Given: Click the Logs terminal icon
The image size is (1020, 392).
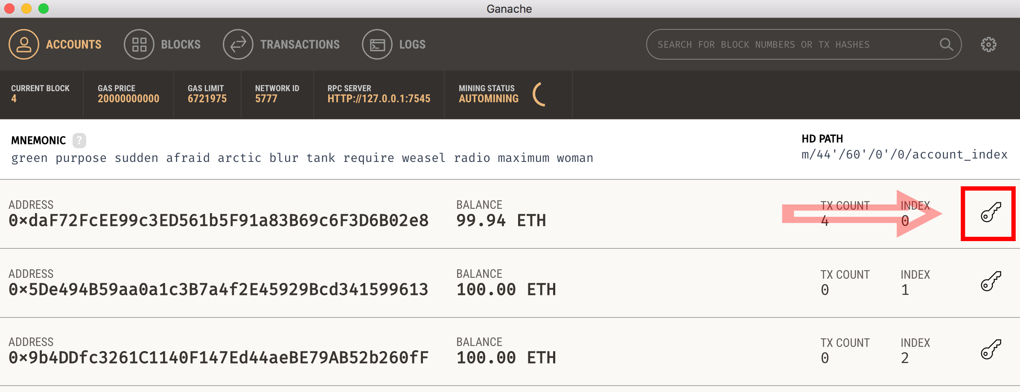Looking at the screenshot, I should point(377,44).
